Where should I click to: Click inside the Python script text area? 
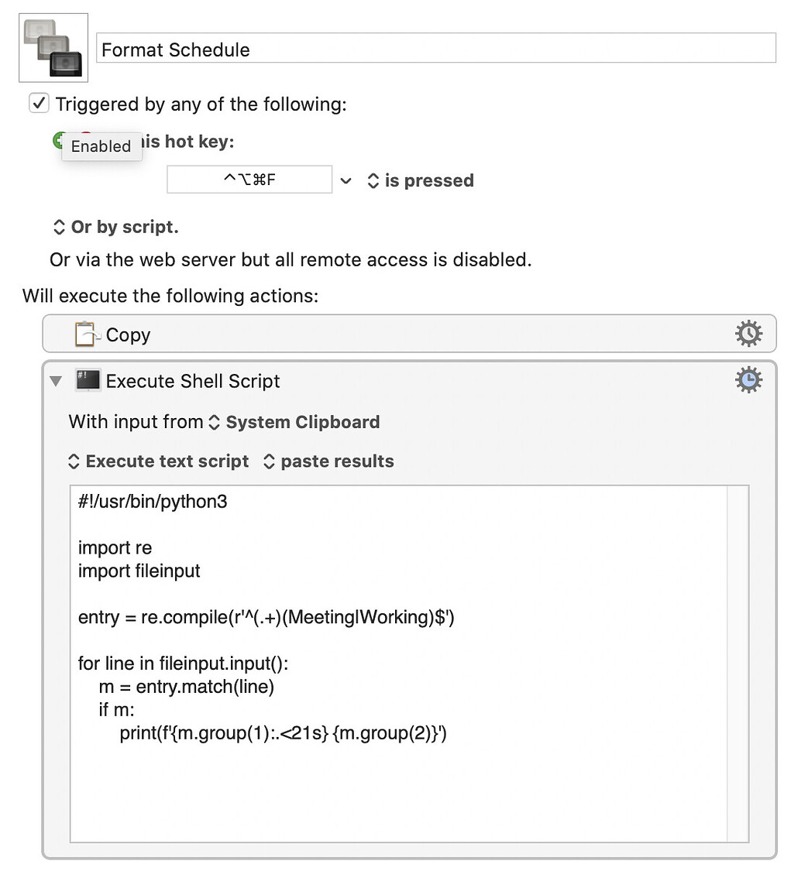[x=399, y=664]
